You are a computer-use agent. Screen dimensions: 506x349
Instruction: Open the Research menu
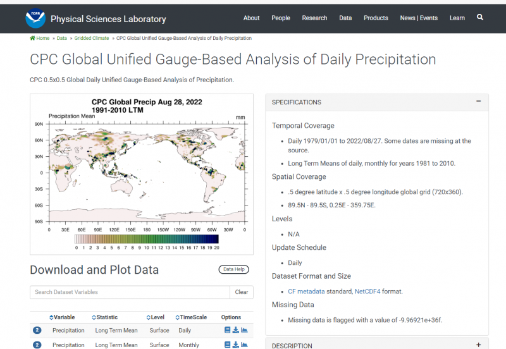point(314,18)
